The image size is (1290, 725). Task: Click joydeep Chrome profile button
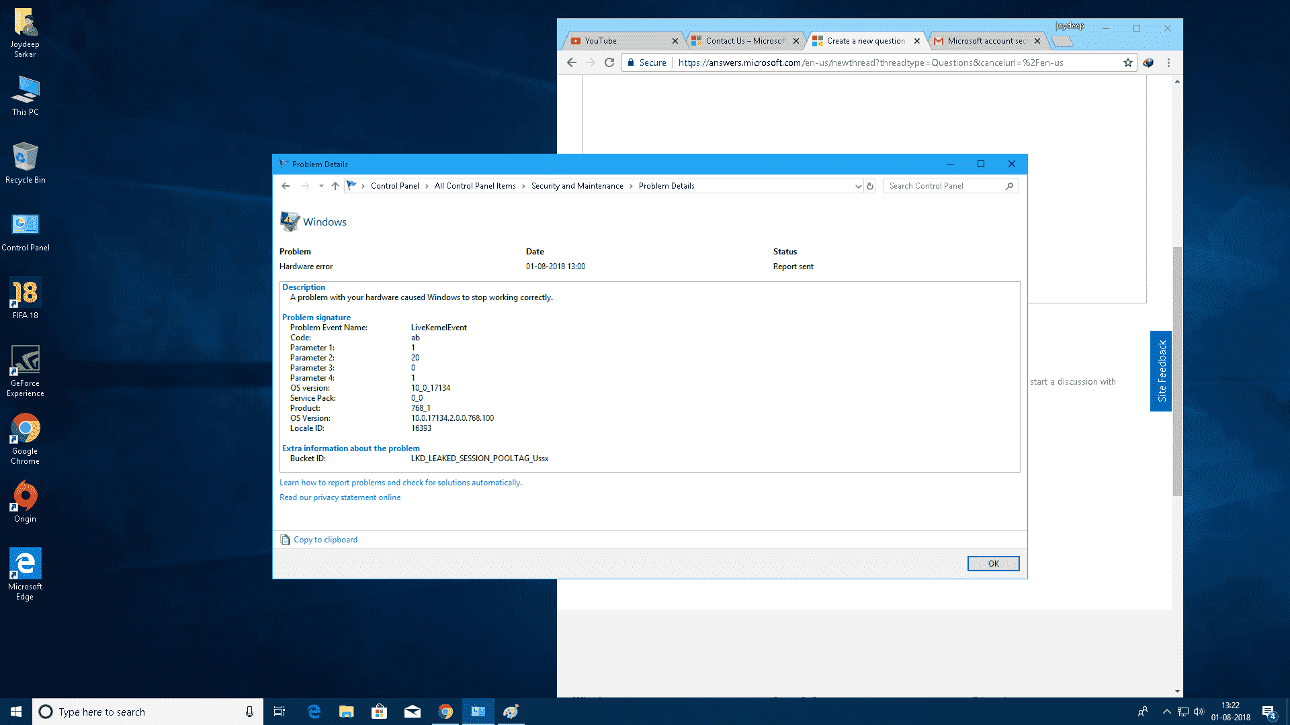click(1070, 26)
